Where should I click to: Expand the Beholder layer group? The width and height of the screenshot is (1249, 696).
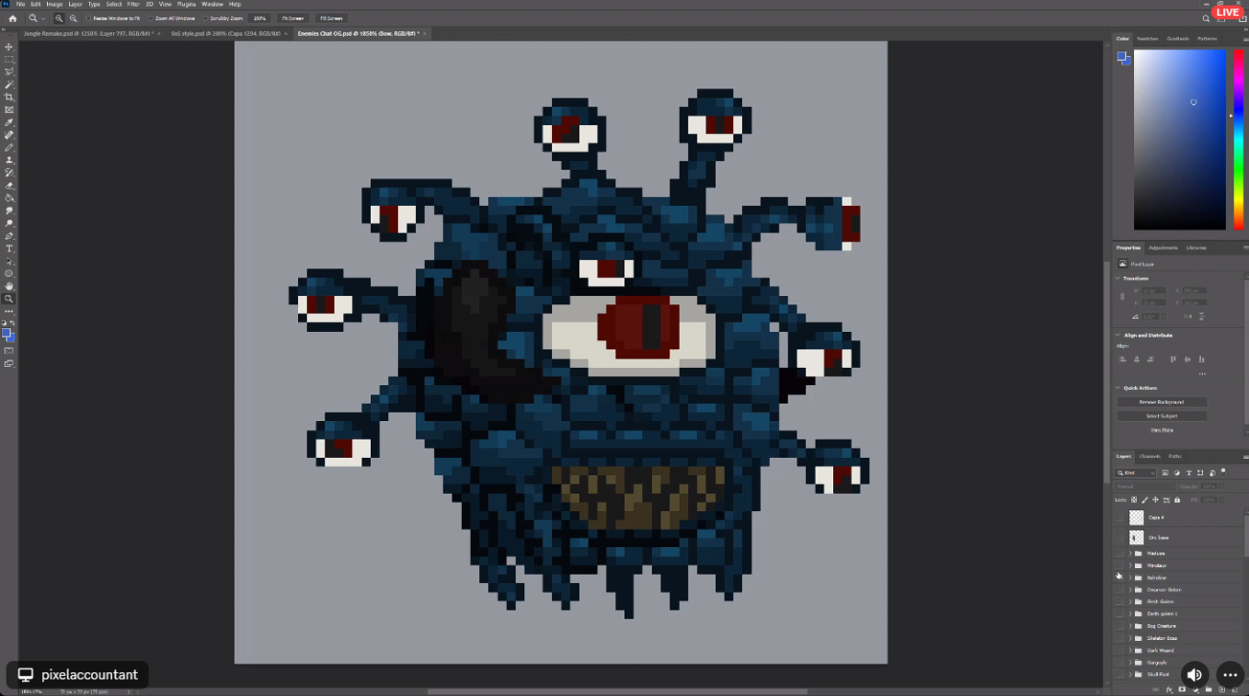pos(1129,577)
